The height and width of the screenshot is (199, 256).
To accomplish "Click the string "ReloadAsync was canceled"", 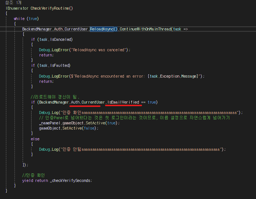I will 99,50.
